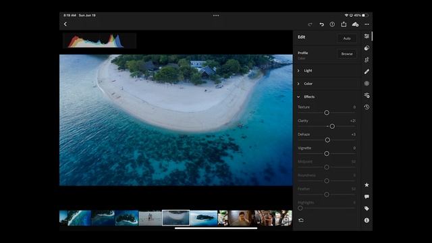Open the Presets overlapping circles icon
The height and width of the screenshot is (243, 432).
[367, 48]
